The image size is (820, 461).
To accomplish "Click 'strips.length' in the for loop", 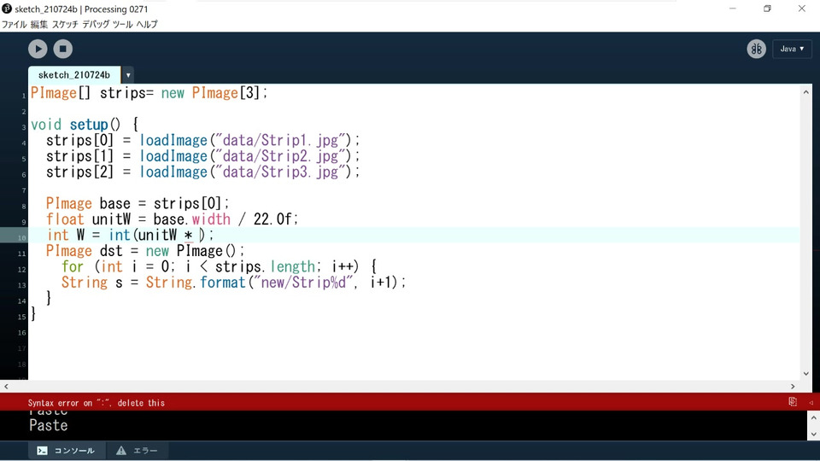I will (x=265, y=266).
